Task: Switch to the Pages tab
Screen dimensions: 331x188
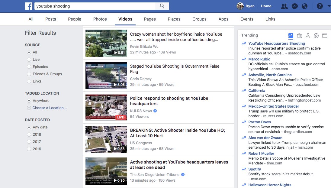Action: 150,19
